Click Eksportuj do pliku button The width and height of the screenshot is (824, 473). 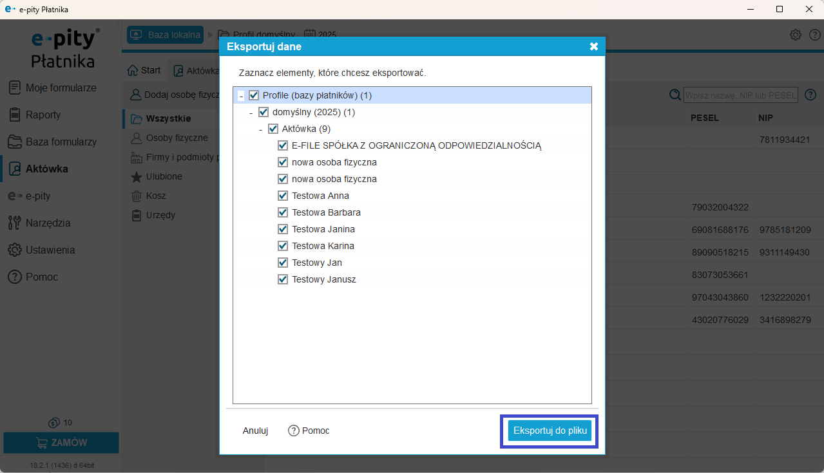point(550,431)
